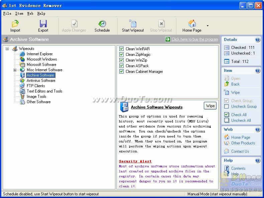Click the Start Wipeout toolbar icon
Viewport: 264px width, 198px height.
click(133, 24)
